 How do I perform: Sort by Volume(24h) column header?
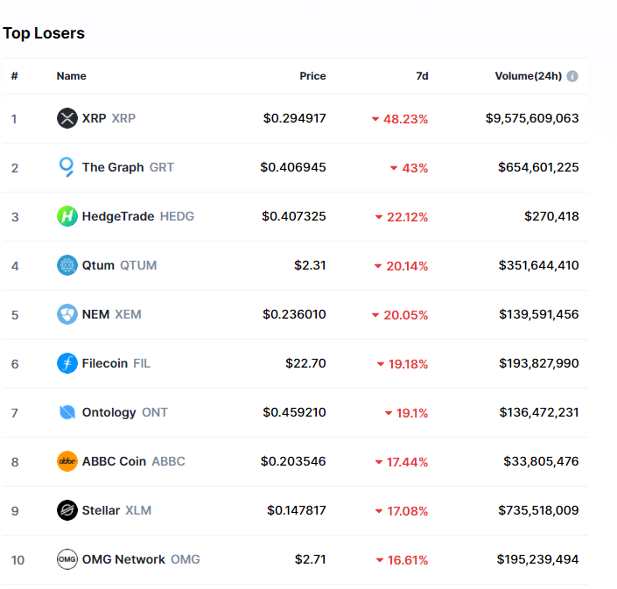point(528,76)
